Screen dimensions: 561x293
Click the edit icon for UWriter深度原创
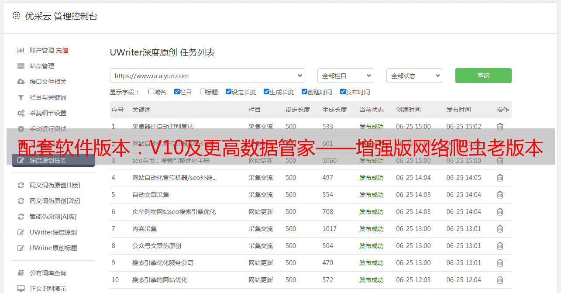(x=21, y=232)
